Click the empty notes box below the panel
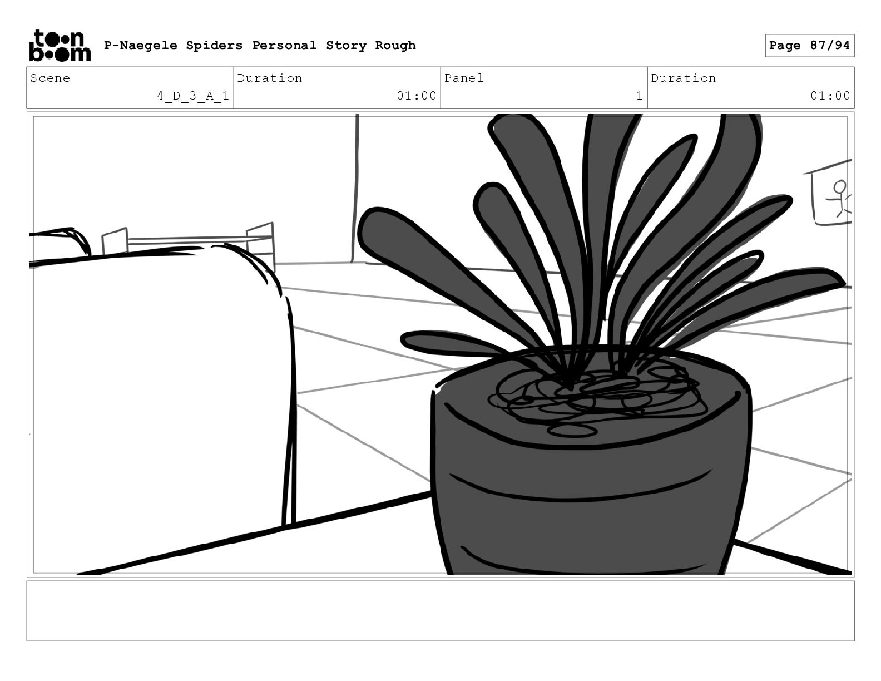The image size is (881, 681). coord(441,611)
